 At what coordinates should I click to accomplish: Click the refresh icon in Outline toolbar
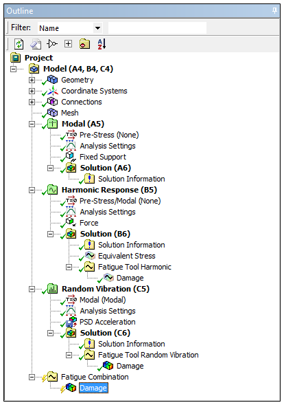coord(19,44)
